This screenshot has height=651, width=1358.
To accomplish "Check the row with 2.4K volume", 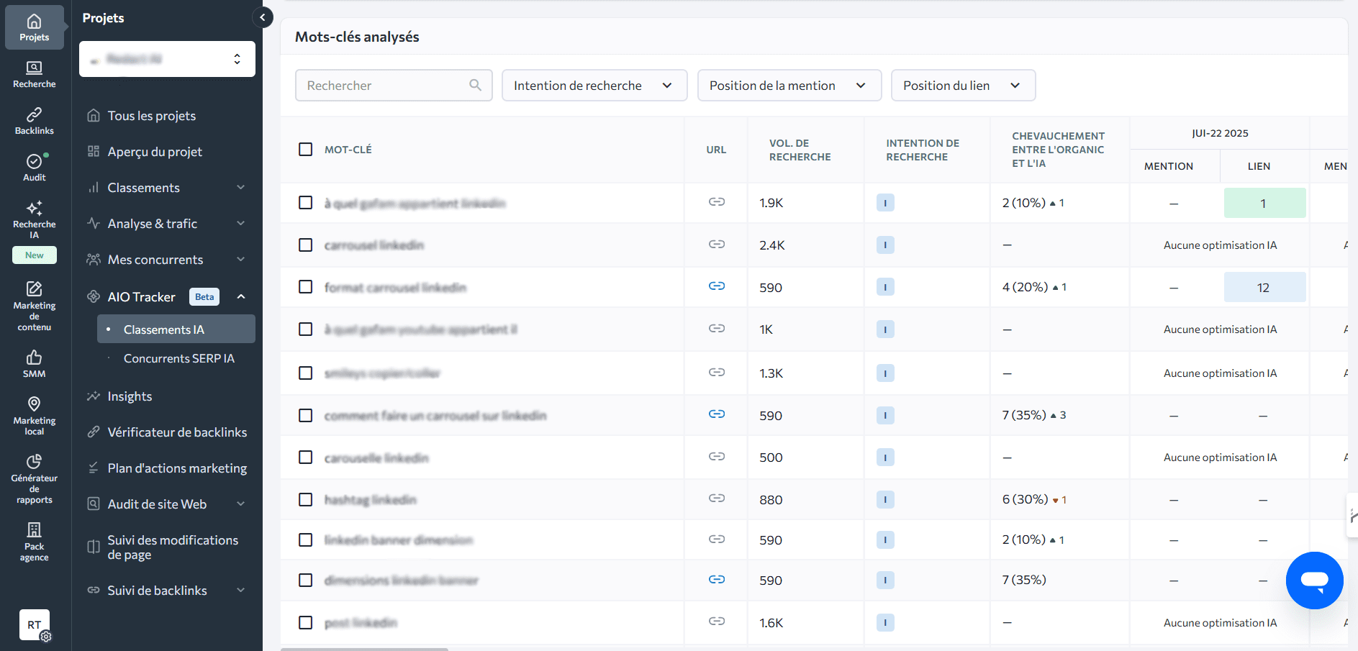I will (305, 245).
